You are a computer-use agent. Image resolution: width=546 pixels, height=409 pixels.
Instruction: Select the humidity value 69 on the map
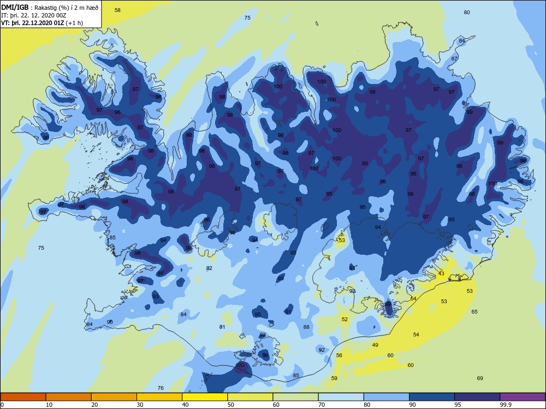click(480, 378)
